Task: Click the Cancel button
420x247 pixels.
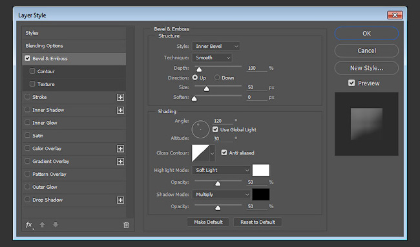Action: point(366,50)
